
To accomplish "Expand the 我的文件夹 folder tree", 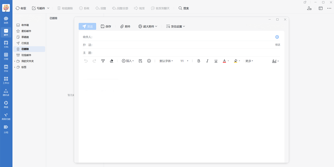I will click(x=15, y=61).
